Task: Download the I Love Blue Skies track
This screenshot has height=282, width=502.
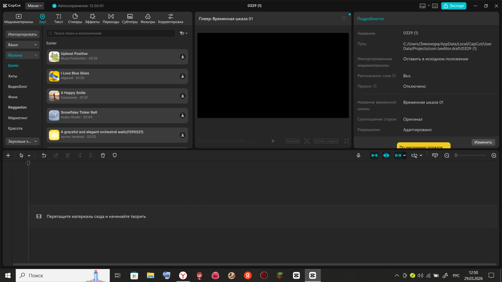Action: [x=182, y=76]
